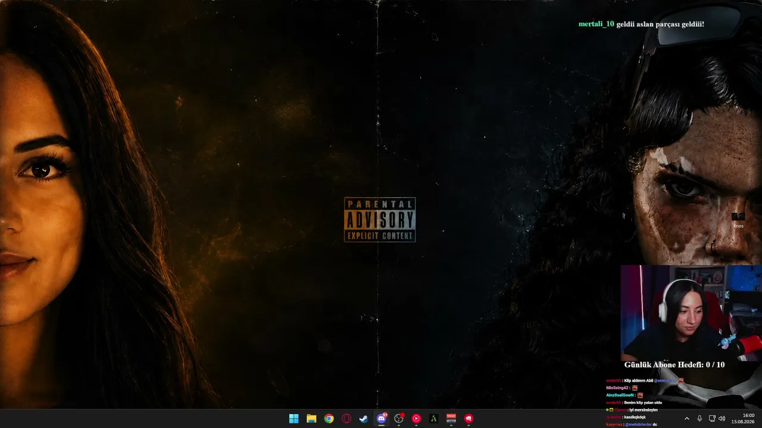Open the network status tray icon
This screenshot has height=428, width=762.
pos(712,418)
